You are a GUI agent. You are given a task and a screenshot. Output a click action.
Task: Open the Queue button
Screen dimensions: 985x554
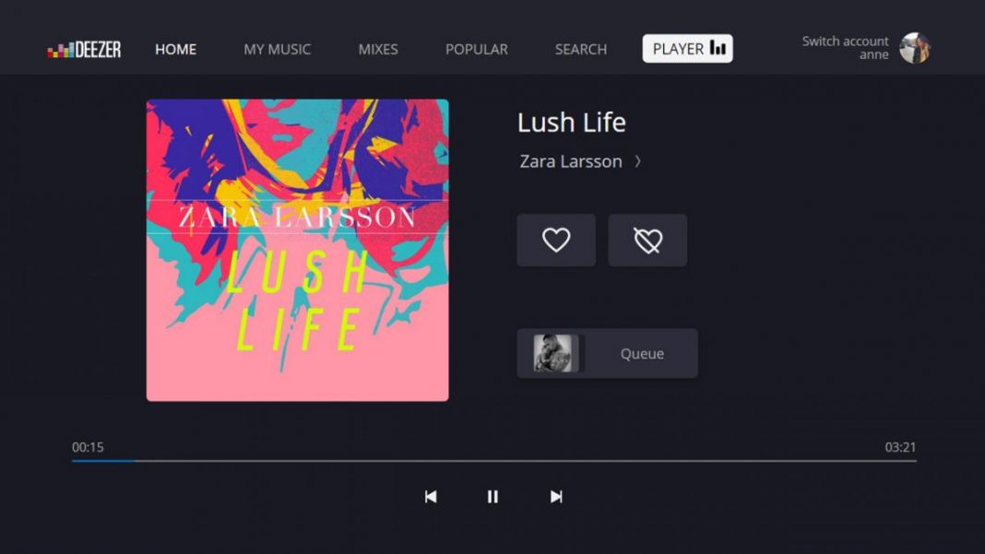point(607,353)
